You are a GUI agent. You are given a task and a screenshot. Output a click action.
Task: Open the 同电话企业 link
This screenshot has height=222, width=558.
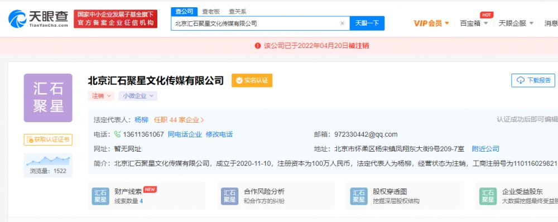pos(185,134)
